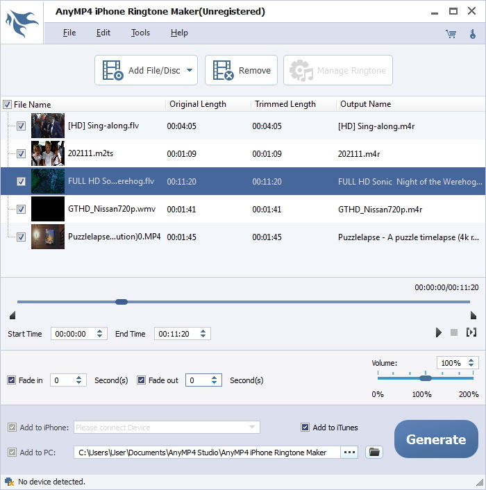486x490 pixels.
Task: Click the Remove film icon
Action: click(223, 70)
